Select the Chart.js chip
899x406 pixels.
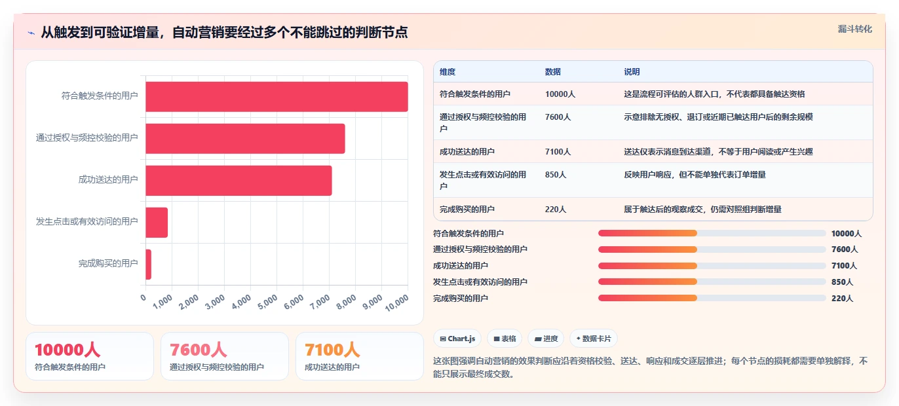[457, 339]
